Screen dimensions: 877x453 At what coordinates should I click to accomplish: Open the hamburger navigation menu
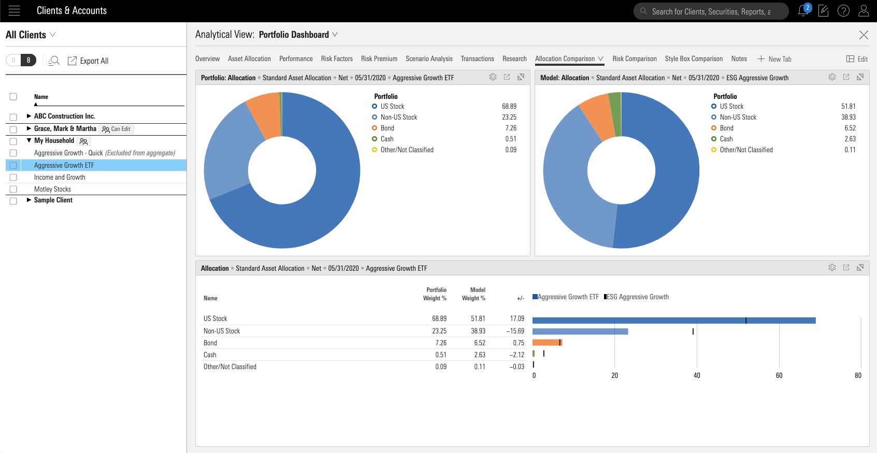15,11
